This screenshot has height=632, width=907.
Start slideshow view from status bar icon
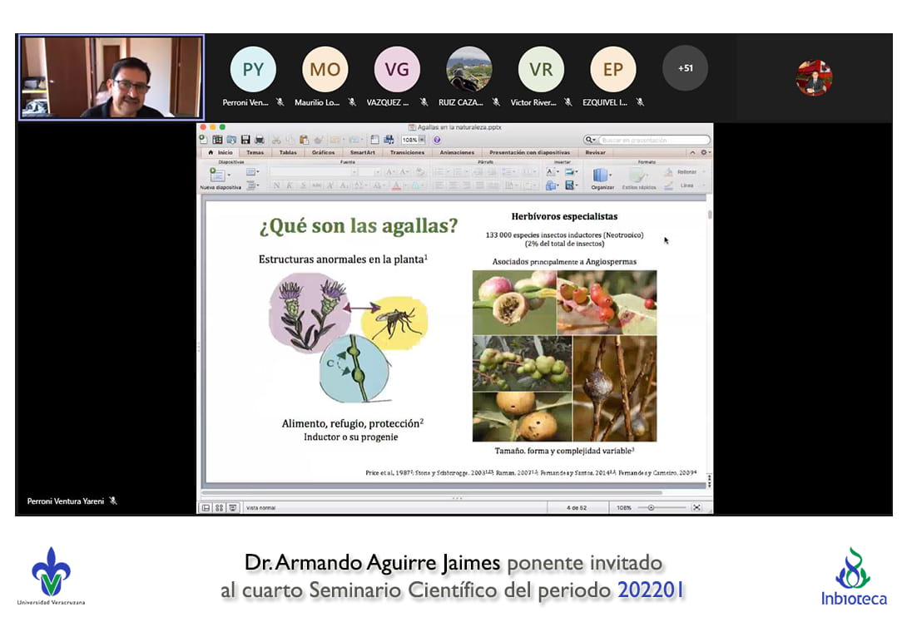[231, 507]
